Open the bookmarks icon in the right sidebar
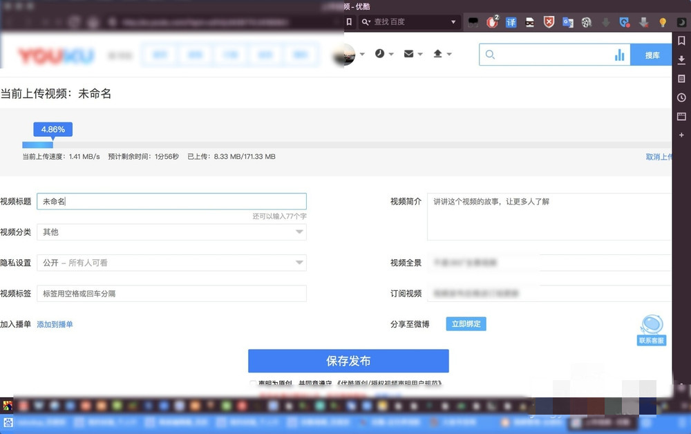 (x=682, y=41)
